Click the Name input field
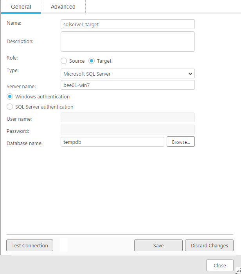241x274 pixels. pos(128,24)
